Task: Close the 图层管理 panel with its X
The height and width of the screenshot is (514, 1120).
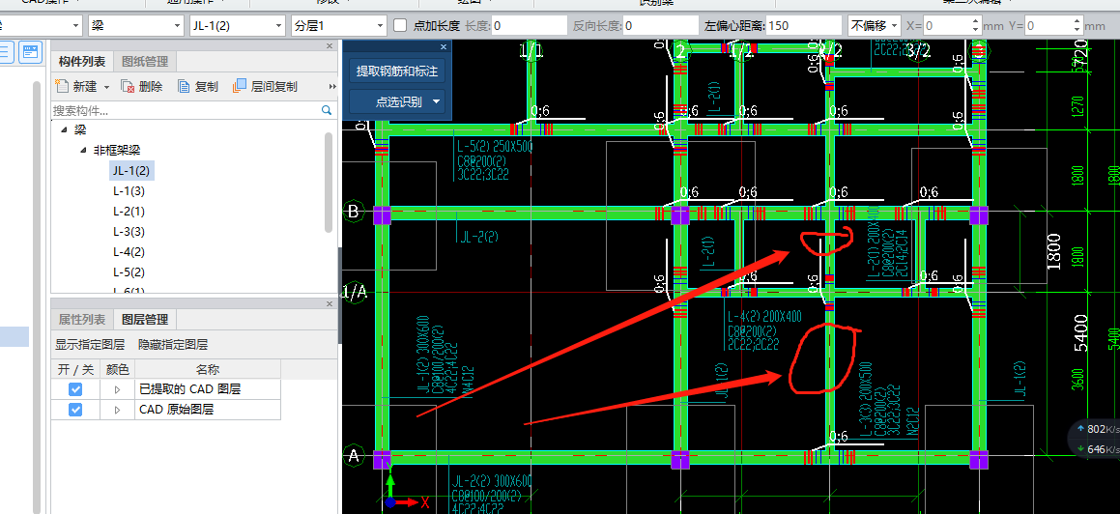Action: pos(330,304)
